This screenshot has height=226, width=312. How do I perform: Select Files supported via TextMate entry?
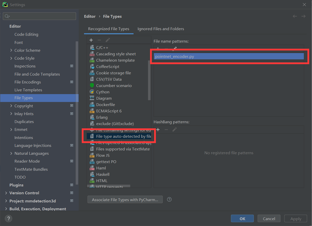click(x=119, y=149)
